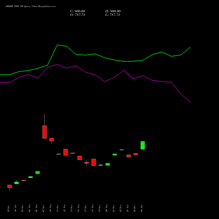Click the 18 Nov date label
The image size is (219, 219).
click(x=92, y=208)
